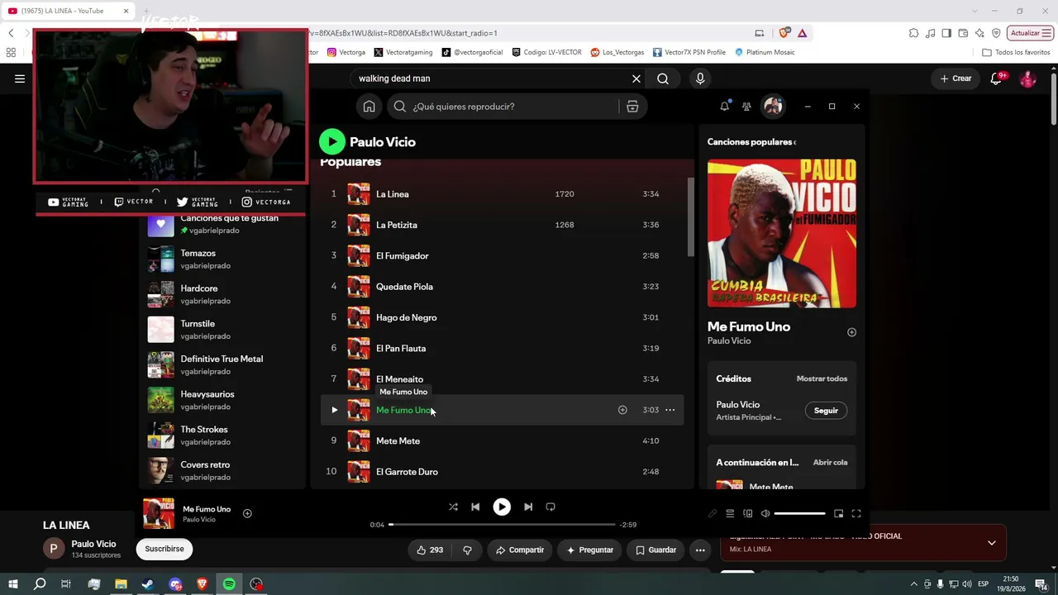Open Spotify connect to a device icon
This screenshot has height=595, width=1058.
point(748,513)
